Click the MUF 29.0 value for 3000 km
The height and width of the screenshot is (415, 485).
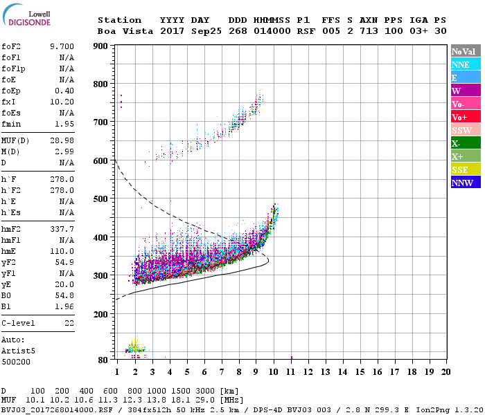(205, 400)
